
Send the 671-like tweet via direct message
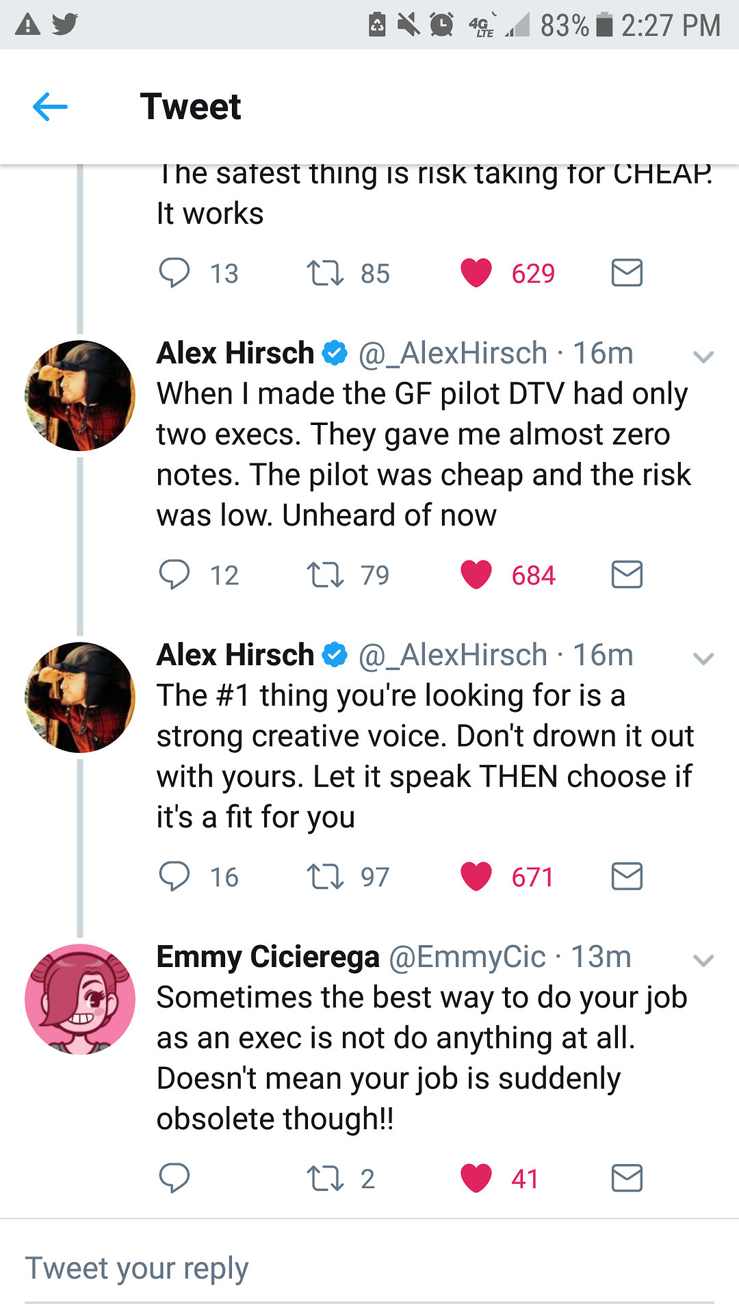[x=627, y=876]
